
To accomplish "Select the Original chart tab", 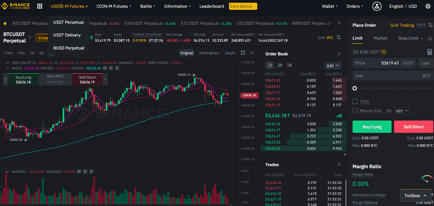I will tap(187, 53).
